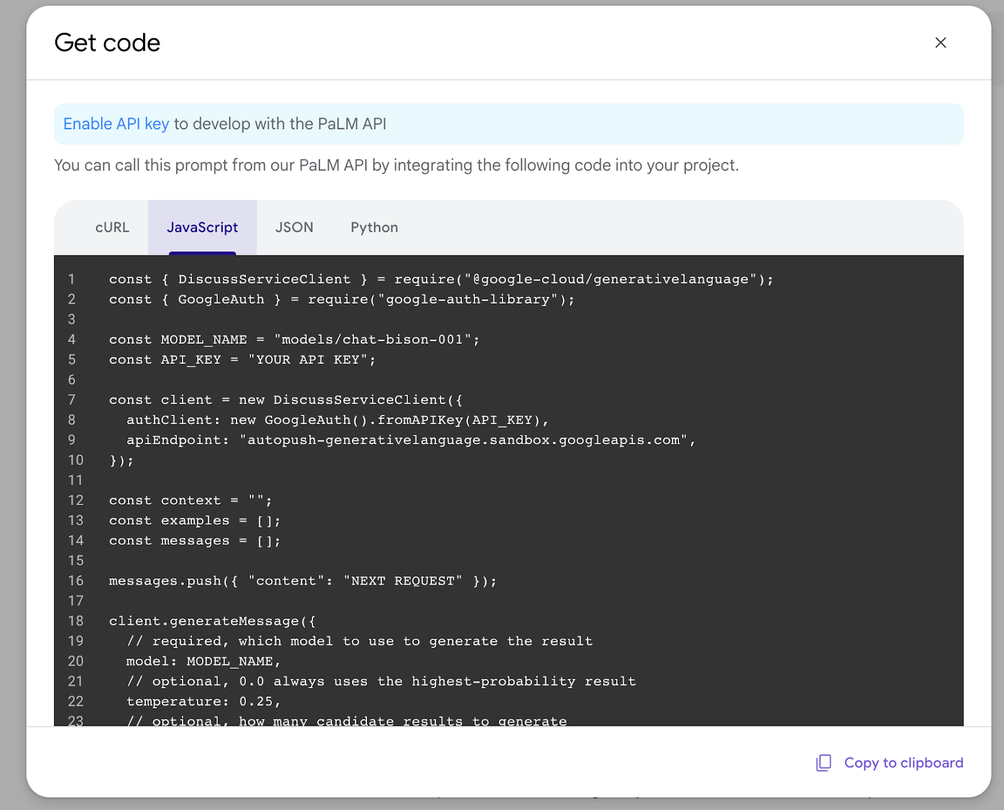This screenshot has height=810, width=1004.
Task: Switch to the cURL tab
Action: [x=112, y=227]
